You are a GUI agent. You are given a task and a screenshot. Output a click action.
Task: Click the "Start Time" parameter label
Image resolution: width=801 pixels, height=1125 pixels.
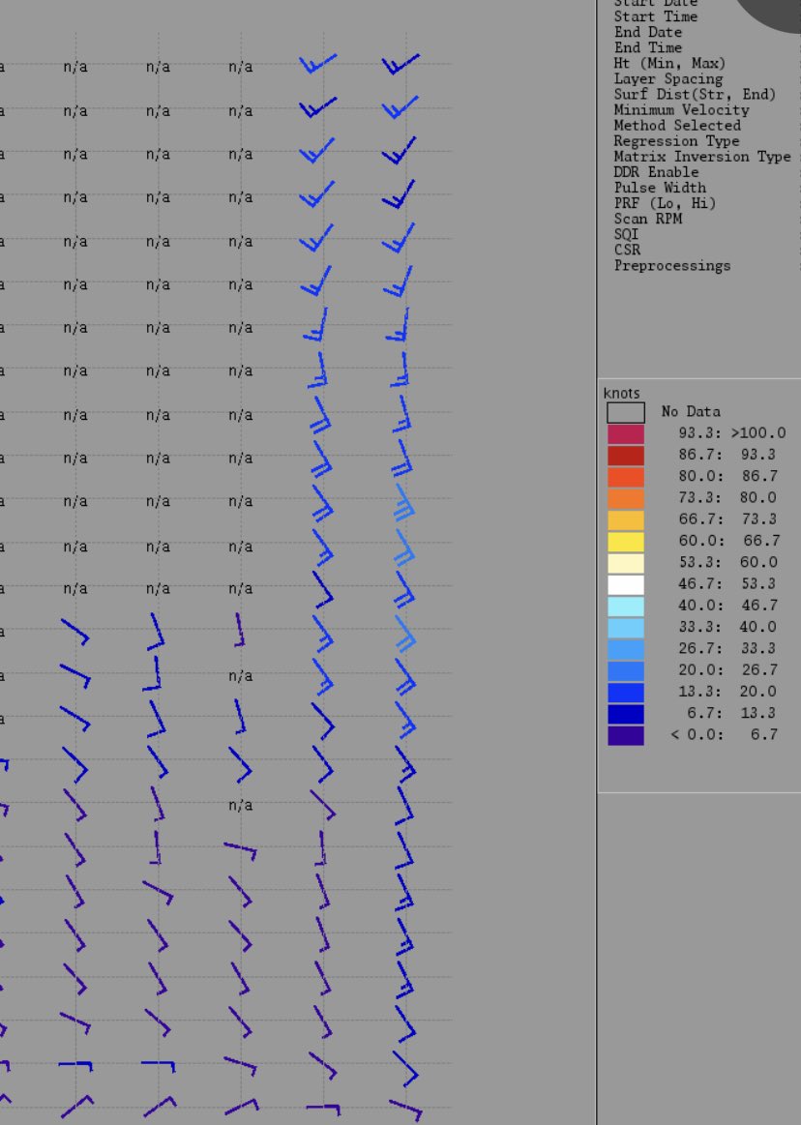pyautogui.click(x=655, y=16)
